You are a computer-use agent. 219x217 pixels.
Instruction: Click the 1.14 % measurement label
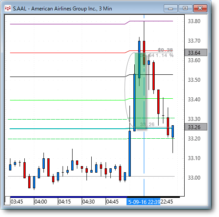tap(165, 55)
